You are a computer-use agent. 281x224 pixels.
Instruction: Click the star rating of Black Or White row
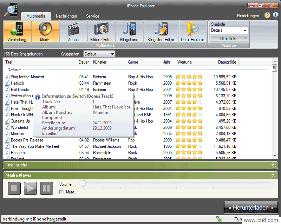tap(189, 114)
